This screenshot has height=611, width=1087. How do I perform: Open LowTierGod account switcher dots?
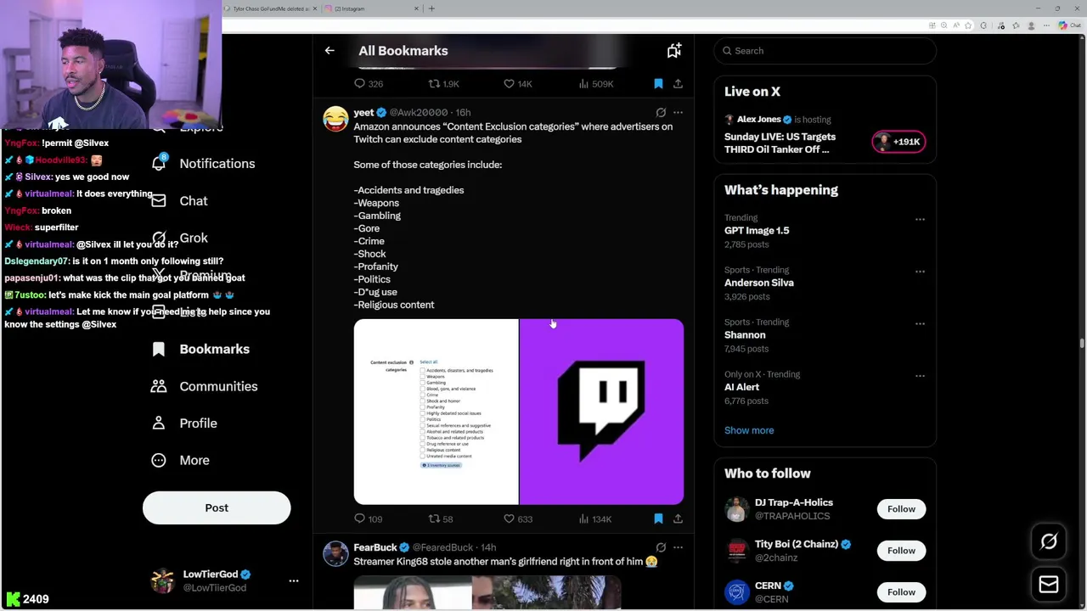pos(294,581)
